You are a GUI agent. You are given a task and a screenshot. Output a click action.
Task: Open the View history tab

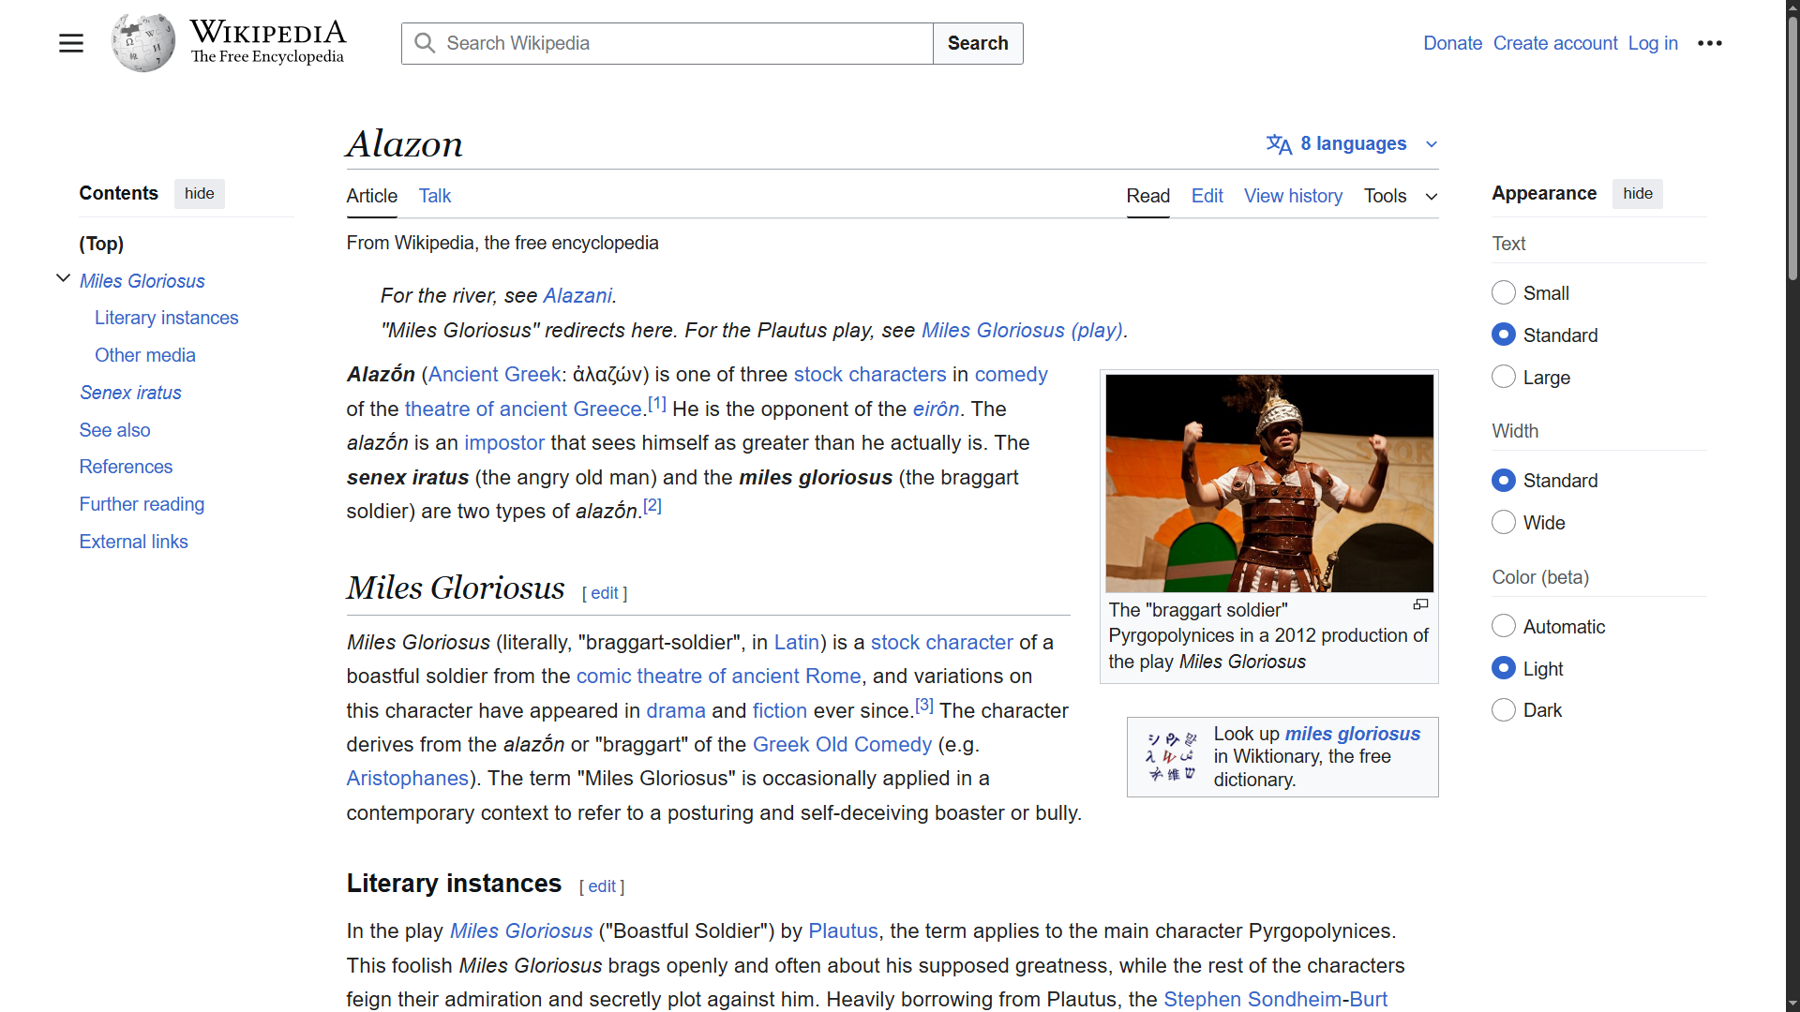1293,196
